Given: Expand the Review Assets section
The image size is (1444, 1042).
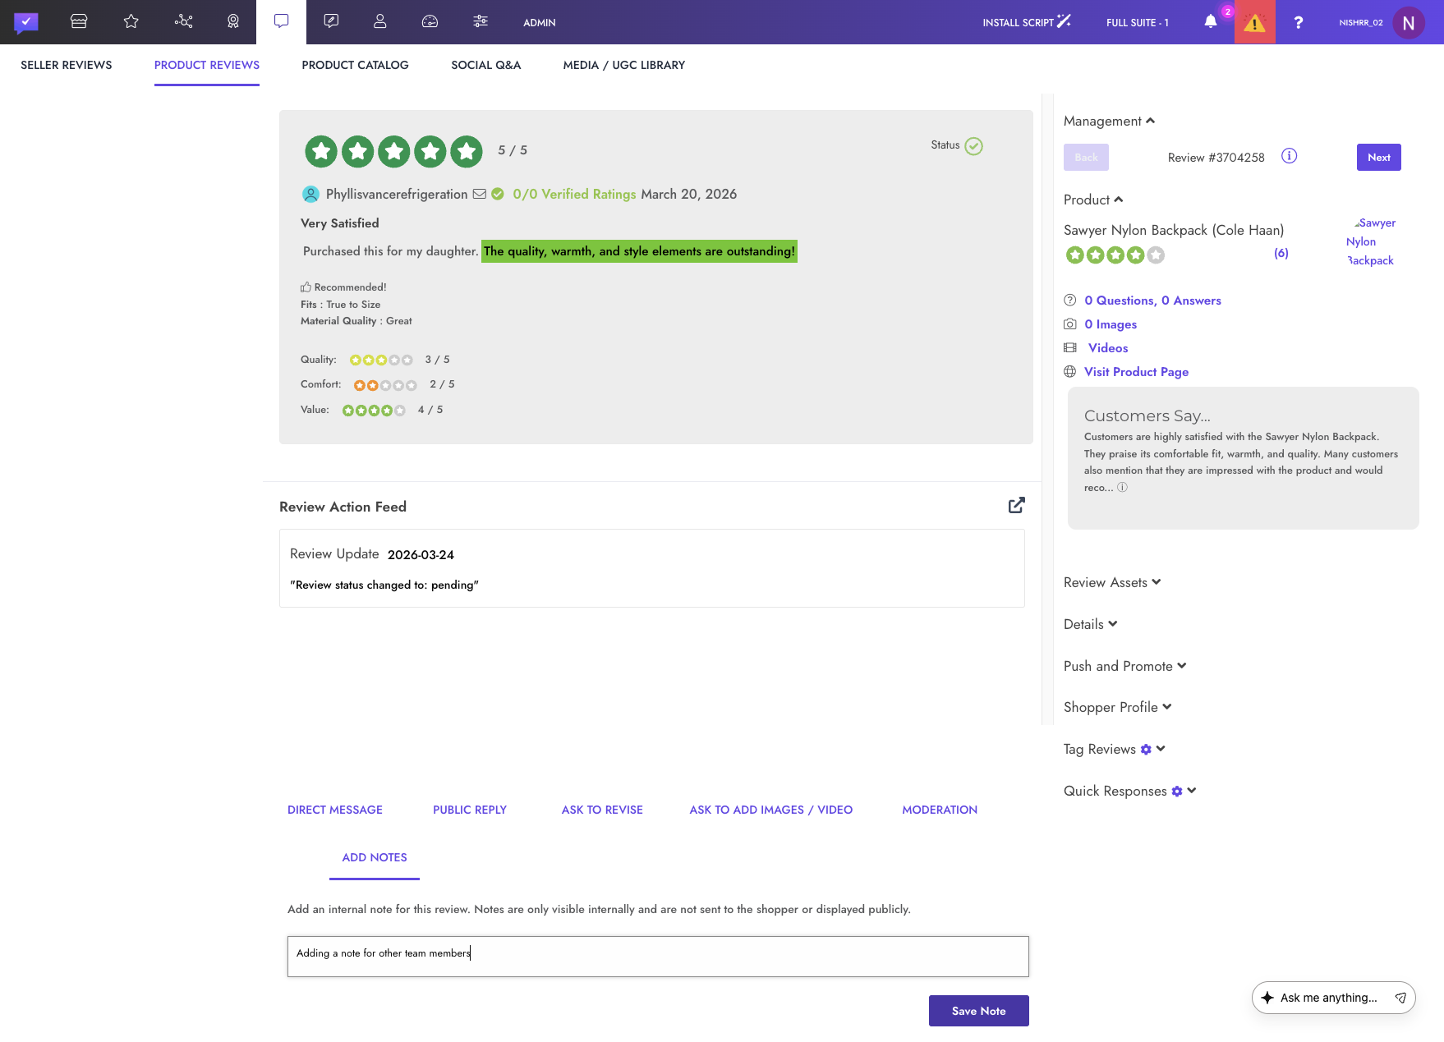Looking at the screenshot, I should (1112, 582).
